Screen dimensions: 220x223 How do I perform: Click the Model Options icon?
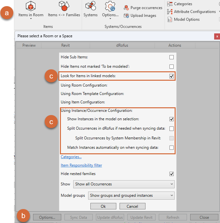(169, 19)
